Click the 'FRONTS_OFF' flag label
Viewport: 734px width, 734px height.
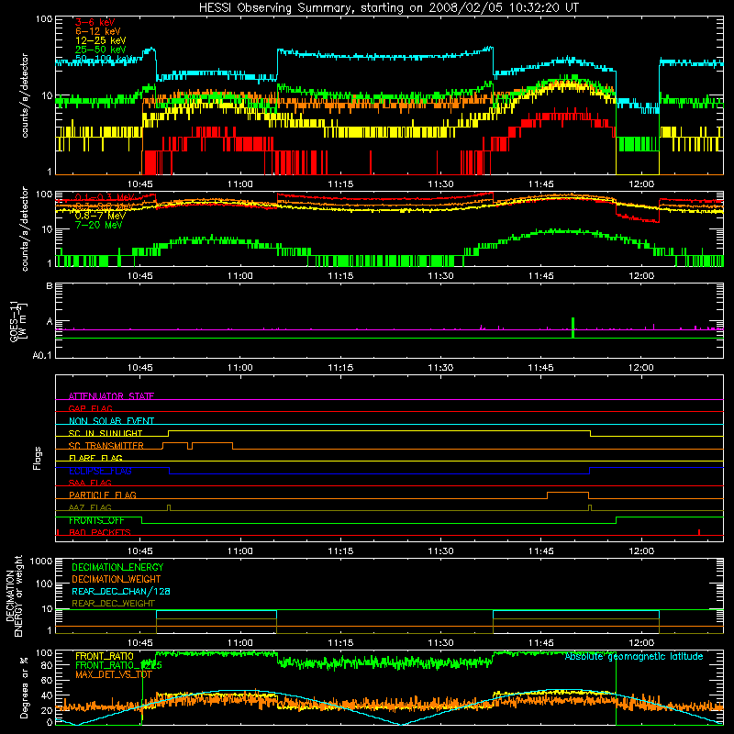(96, 520)
